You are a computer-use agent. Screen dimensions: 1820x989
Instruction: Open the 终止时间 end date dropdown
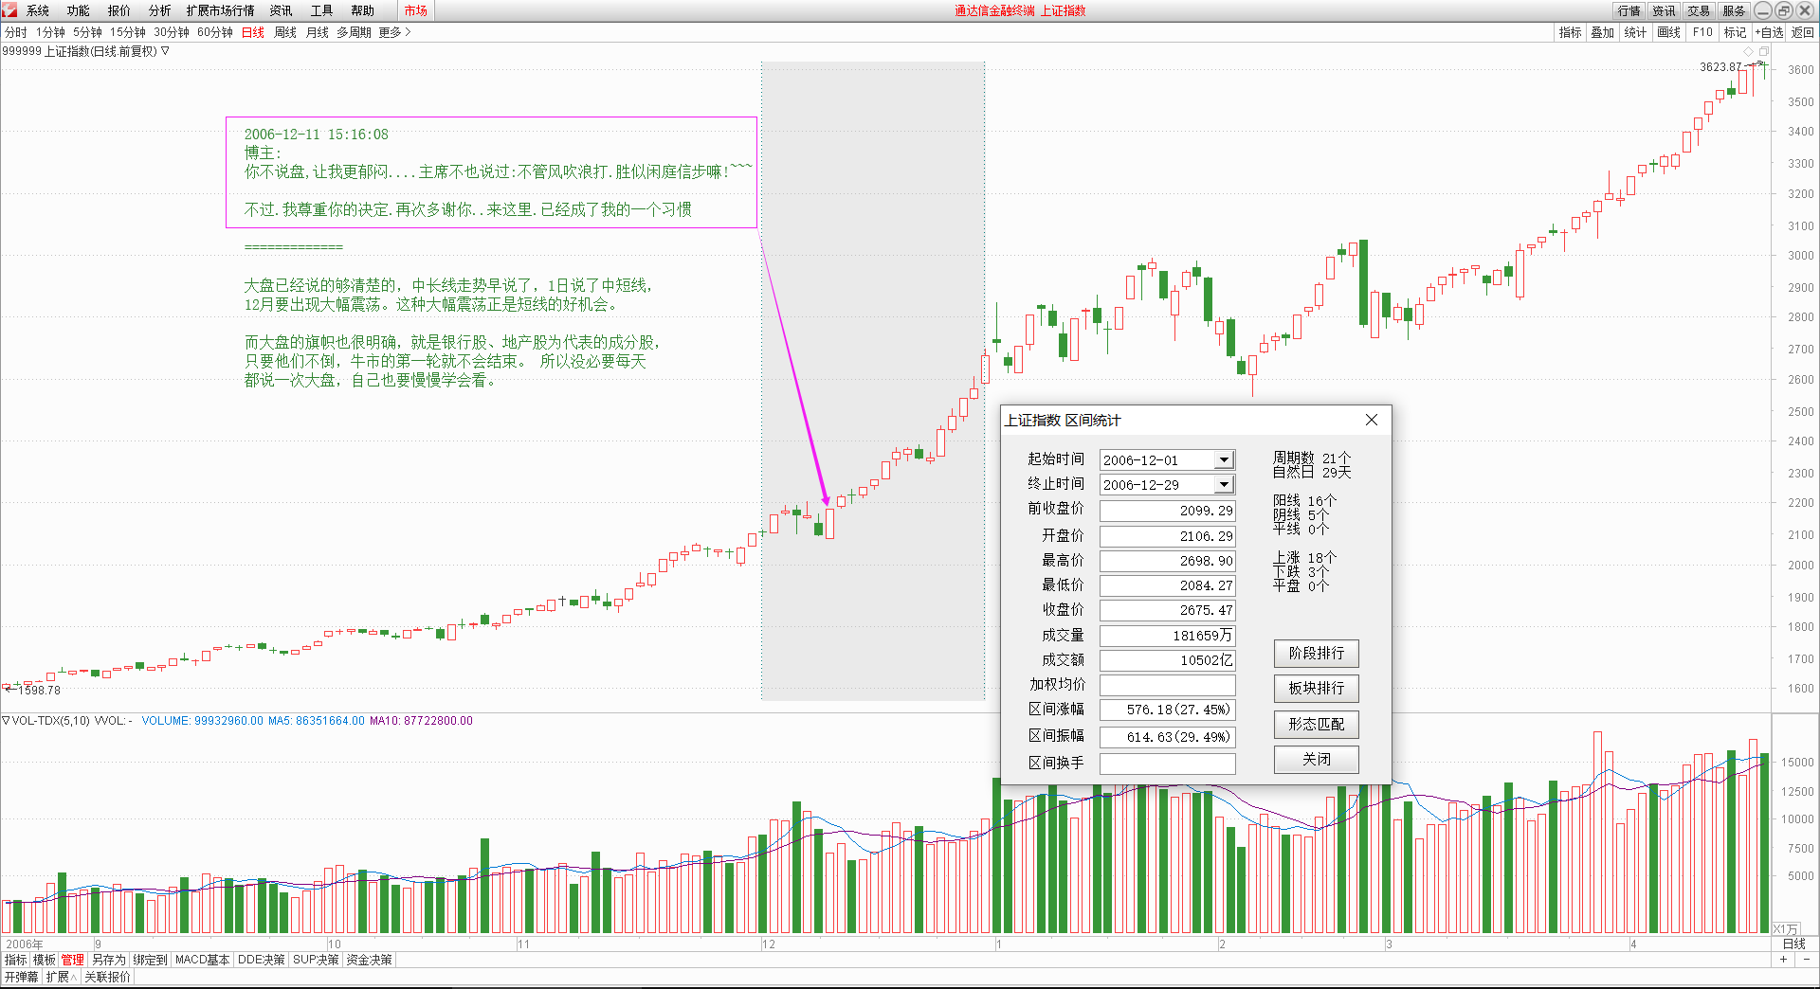click(x=1226, y=484)
